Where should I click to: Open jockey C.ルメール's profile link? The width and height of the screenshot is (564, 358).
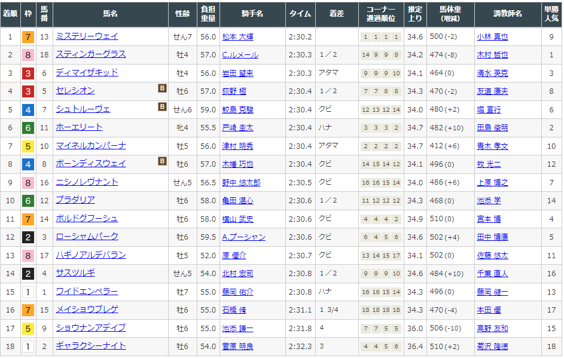point(239,55)
